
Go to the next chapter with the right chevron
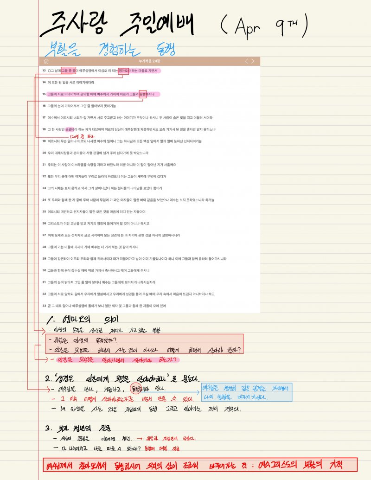253,61
